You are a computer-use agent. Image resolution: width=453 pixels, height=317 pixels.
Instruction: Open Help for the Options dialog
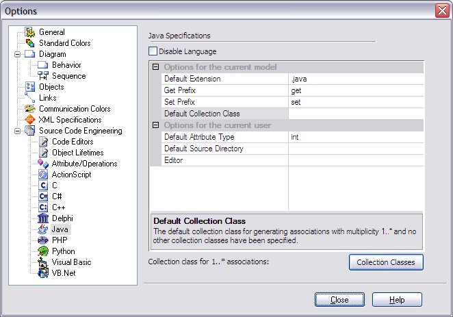click(x=397, y=300)
